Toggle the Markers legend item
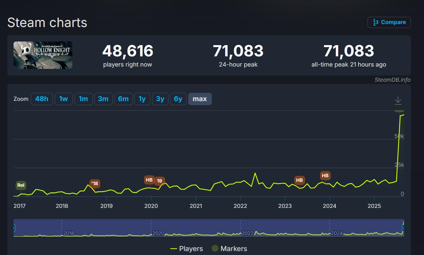This screenshot has width=424, height=255. (x=229, y=249)
